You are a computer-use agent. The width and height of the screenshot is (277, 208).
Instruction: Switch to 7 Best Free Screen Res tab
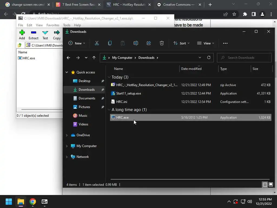[x=78, y=5]
